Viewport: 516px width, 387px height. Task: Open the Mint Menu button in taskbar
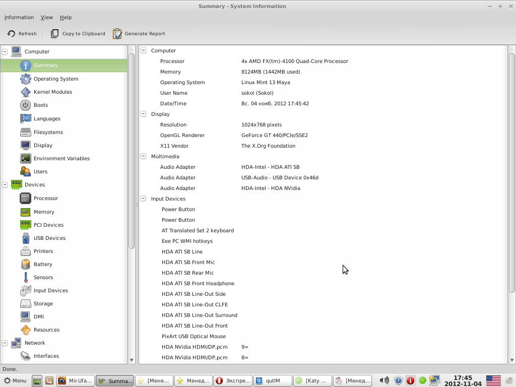(x=15, y=380)
